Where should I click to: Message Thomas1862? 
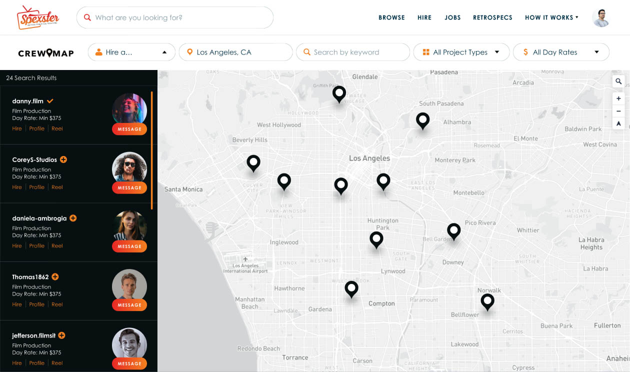(x=129, y=304)
